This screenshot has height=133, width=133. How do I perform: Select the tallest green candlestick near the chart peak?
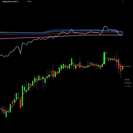pos(104,58)
